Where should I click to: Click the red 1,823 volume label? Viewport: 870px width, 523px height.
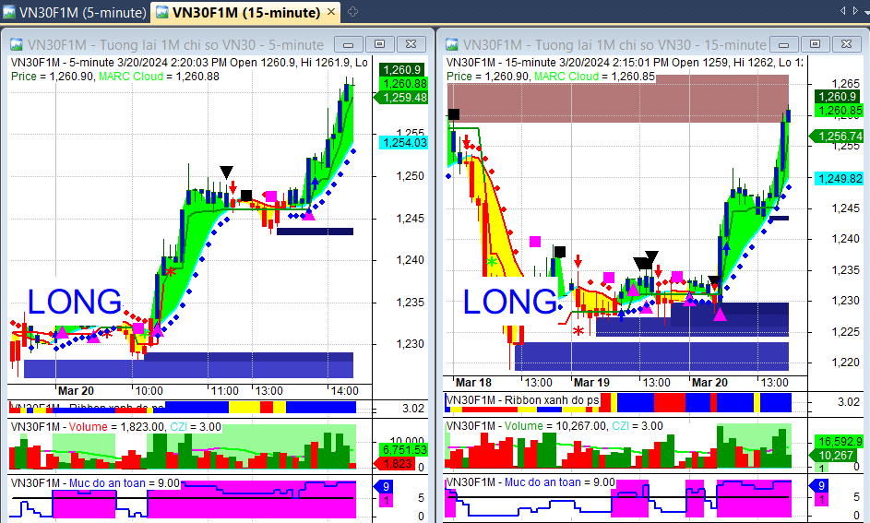pos(395,464)
